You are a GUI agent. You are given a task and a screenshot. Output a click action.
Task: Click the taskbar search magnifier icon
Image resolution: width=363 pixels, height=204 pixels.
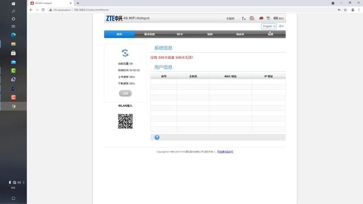[x=14, y=11]
